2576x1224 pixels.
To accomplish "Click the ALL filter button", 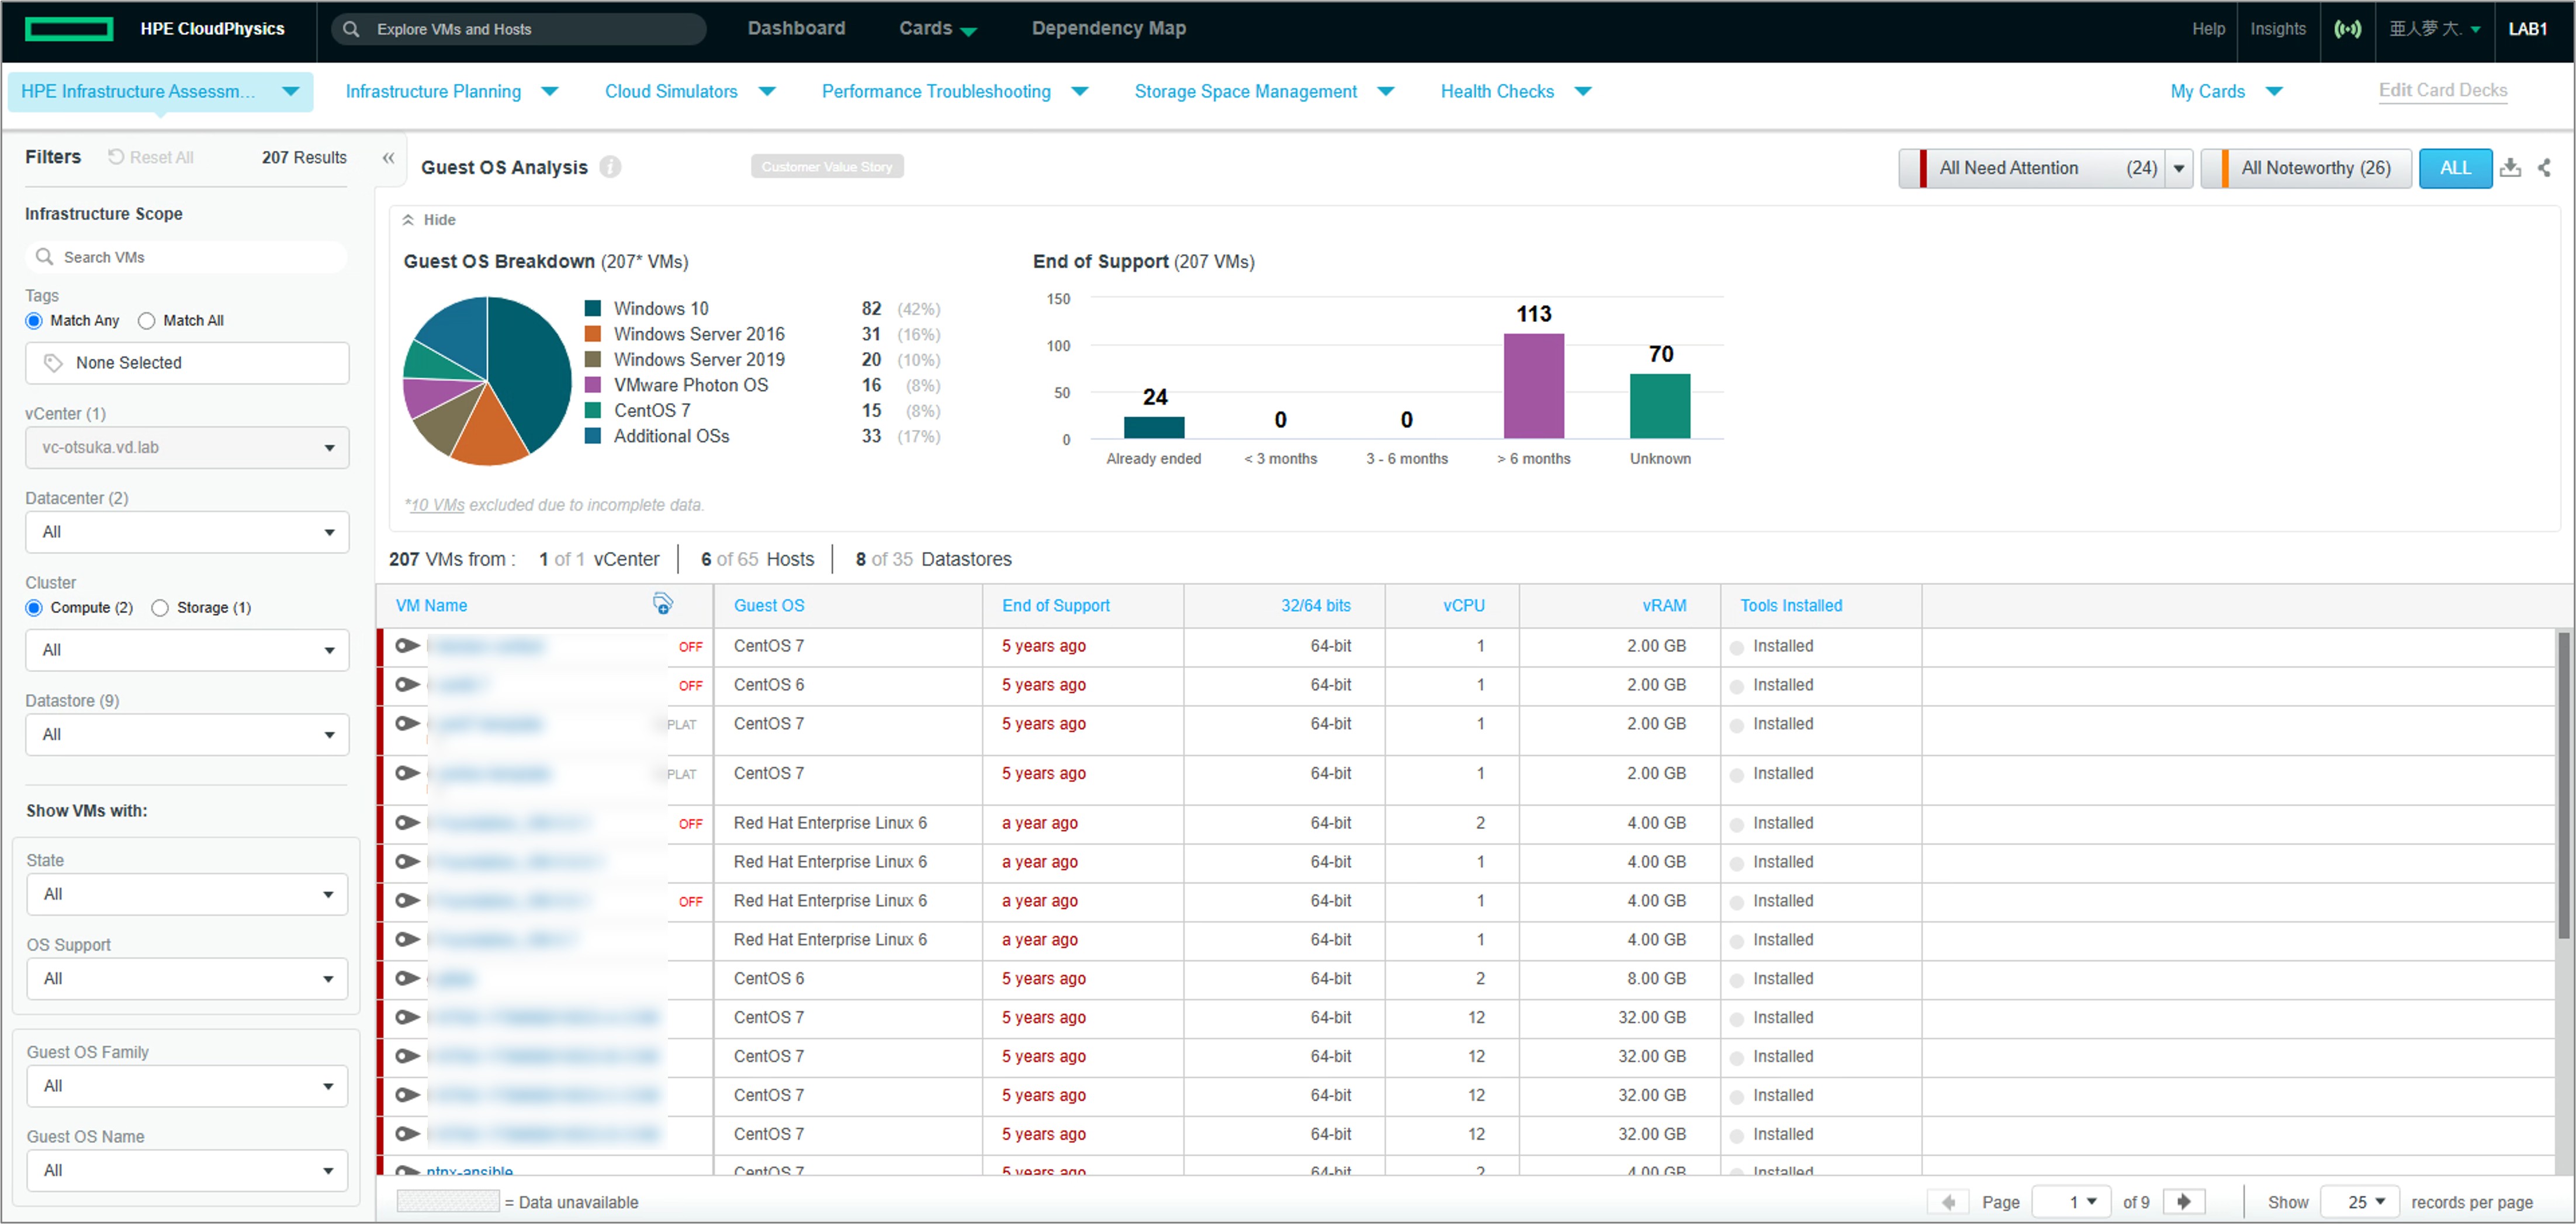I will click(2455, 168).
